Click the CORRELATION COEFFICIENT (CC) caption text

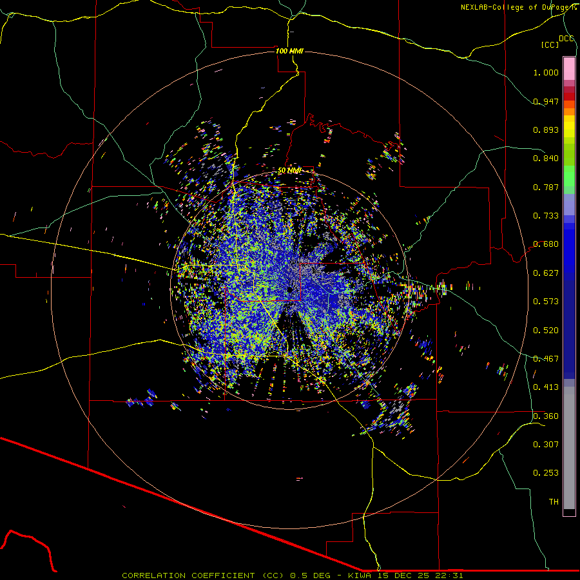coord(203,575)
